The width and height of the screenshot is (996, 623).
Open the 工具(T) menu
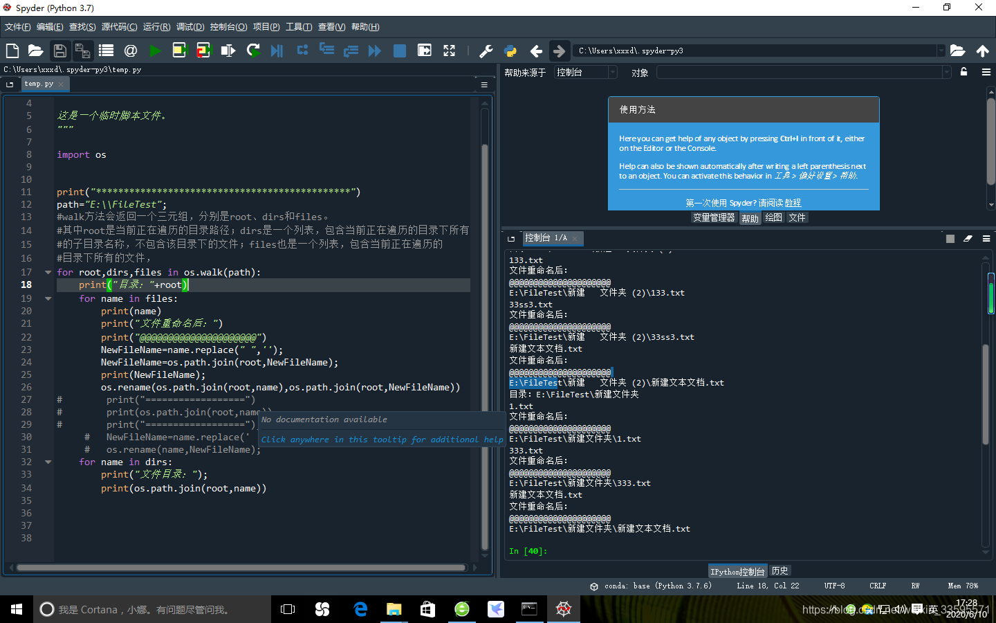pos(299,27)
